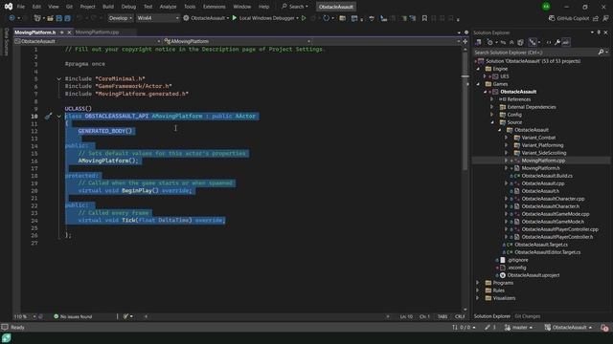
Task: Open Properties wrench icon in Solution Explorer
Action: point(557,42)
